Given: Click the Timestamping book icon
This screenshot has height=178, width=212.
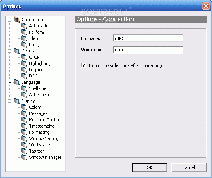Looking at the screenshot, I should pos(24,126).
